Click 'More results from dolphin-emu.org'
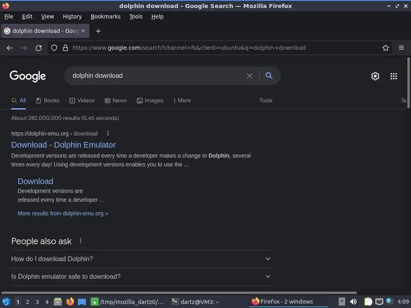411x308 pixels. coord(63,213)
